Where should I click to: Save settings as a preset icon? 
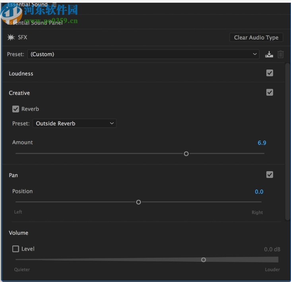tap(269, 54)
